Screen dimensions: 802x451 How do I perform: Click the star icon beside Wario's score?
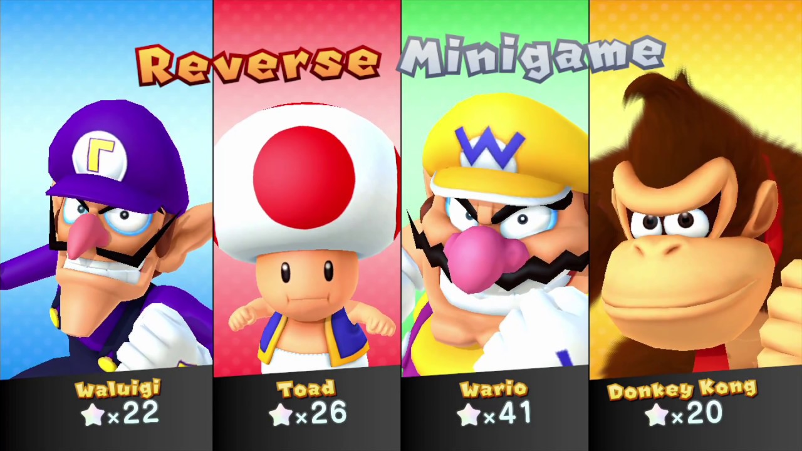[x=469, y=415]
